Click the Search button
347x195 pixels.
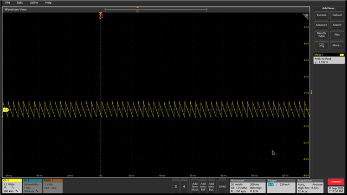tap(337, 25)
